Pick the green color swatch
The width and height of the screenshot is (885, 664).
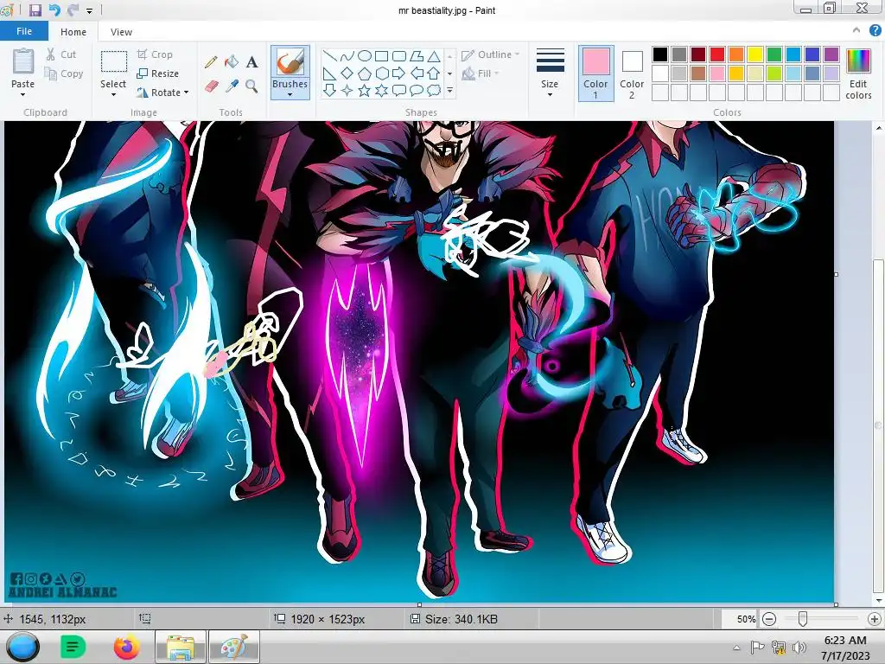(x=774, y=54)
